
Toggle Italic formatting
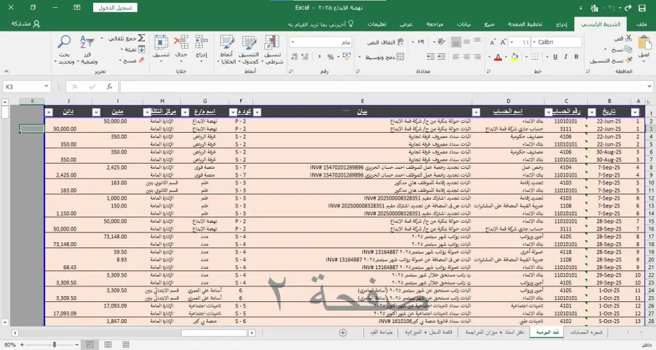[565, 56]
